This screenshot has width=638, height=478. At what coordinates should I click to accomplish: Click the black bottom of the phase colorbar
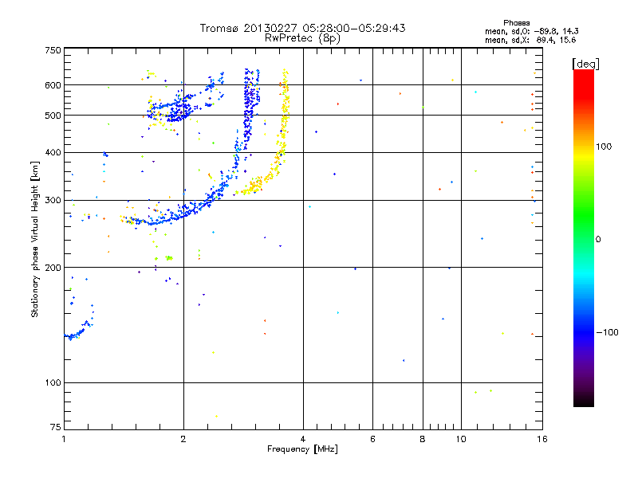coord(584,401)
